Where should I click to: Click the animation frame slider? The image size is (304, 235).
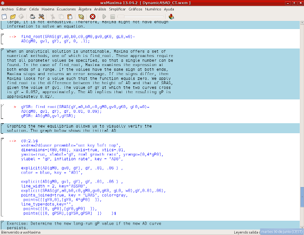click(x=140, y=17)
